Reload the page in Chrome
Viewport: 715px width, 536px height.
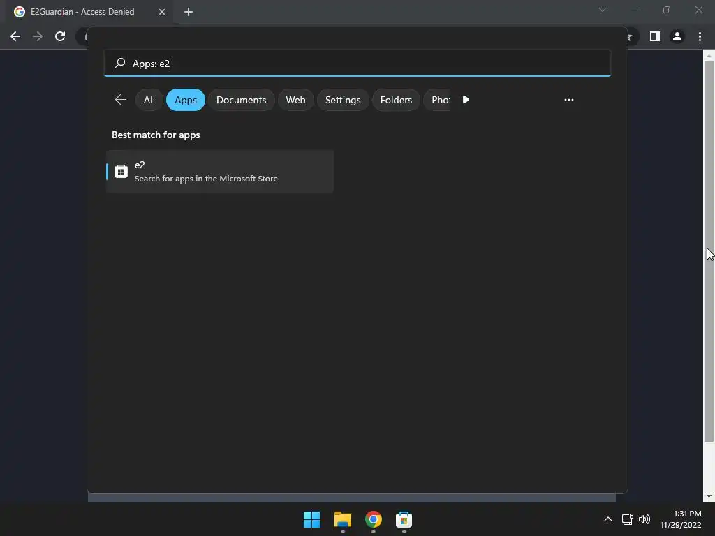point(60,36)
